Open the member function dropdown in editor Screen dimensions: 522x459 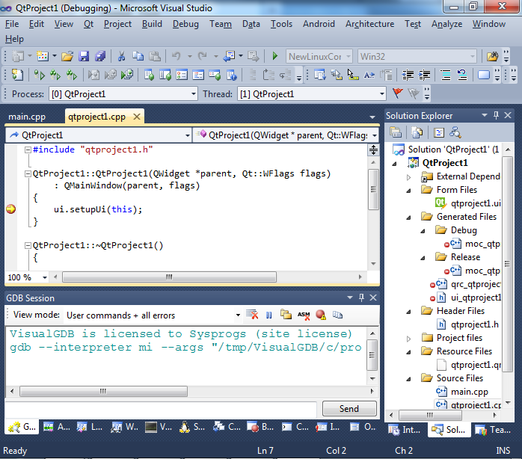pos(375,135)
